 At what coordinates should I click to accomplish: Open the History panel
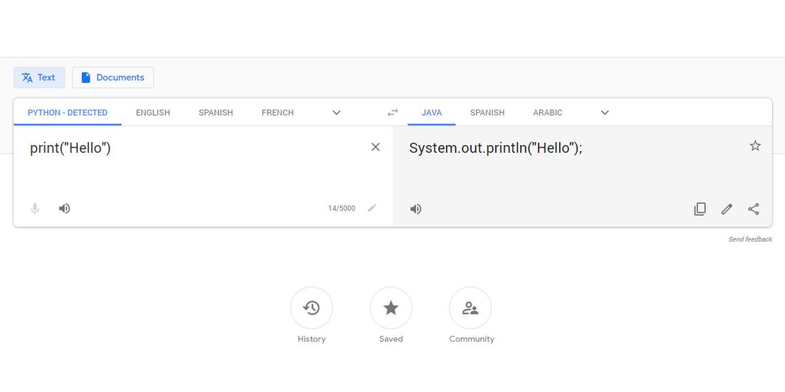(311, 308)
